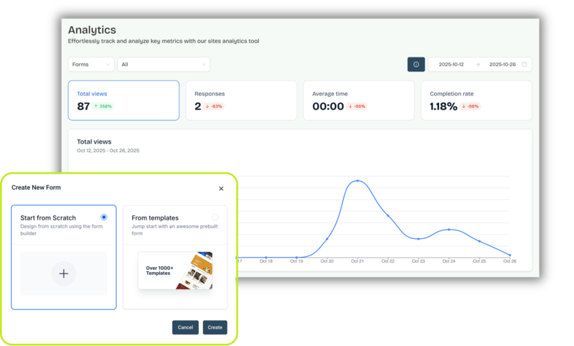Image resolution: width=574 pixels, height=346 pixels.
Task: Expand the Forms dropdown
Action: pyautogui.click(x=92, y=65)
